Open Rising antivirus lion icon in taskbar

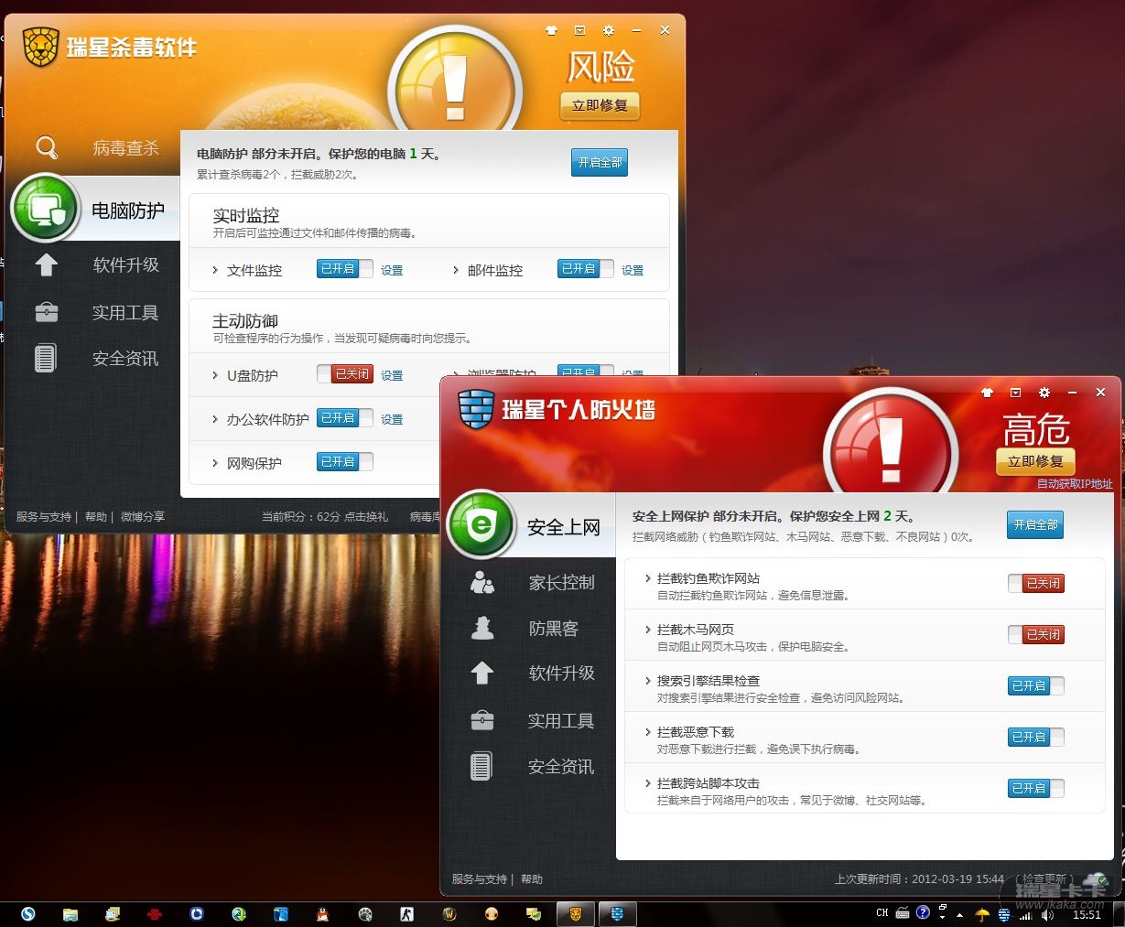point(576,913)
